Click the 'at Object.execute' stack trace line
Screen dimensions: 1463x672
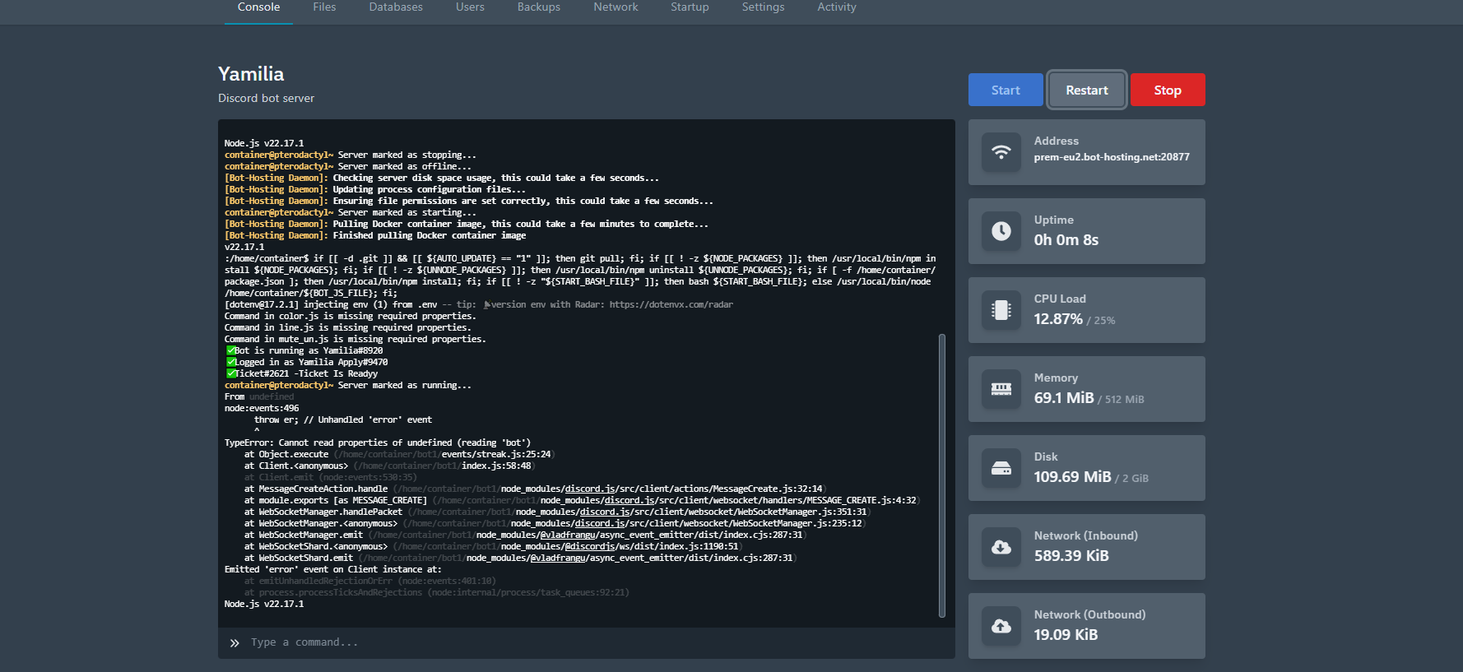[399, 454]
